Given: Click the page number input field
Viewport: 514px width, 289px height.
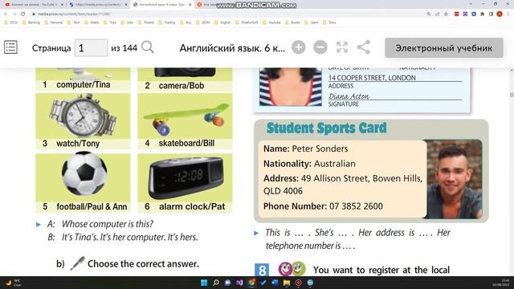Looking at the screenshot, I should tap(91, 48).
